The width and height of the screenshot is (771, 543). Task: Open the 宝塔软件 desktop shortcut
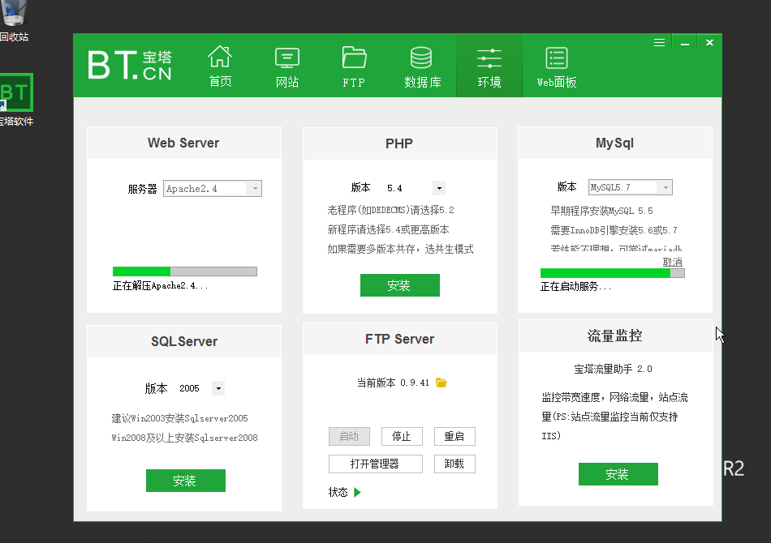16,100
